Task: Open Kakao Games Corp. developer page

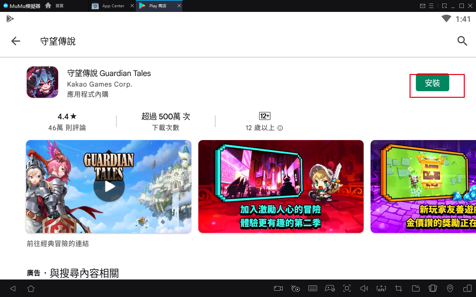Action: tap(99, 84)
